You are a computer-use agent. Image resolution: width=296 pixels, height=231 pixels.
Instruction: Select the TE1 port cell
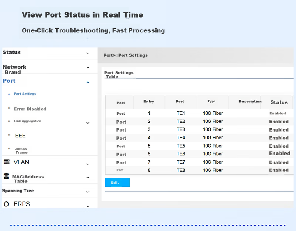pos(180,113)
